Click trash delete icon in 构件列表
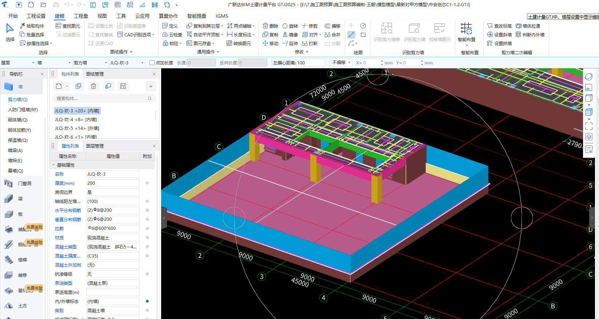This screenshot has height=319, width=599. tap(93, 86)
